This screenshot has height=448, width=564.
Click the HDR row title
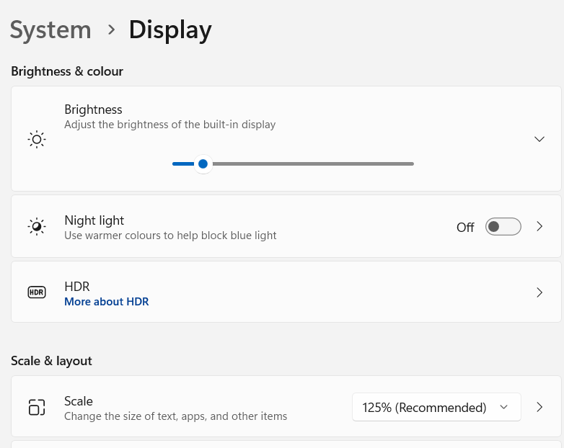(x=76, y=286)
